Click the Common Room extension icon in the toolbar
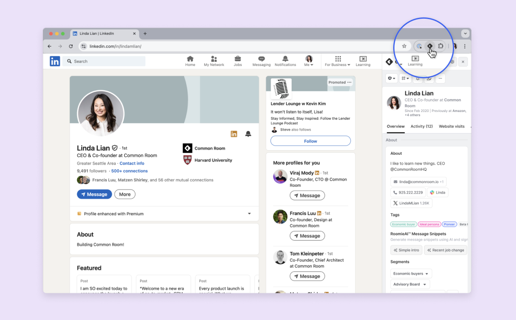516x320 pixels. point(430,46)
